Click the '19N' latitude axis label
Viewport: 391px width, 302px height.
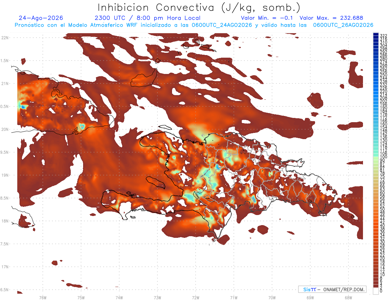coord(5,175)
